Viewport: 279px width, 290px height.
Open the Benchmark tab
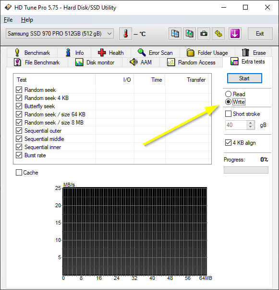pos(32,53)
